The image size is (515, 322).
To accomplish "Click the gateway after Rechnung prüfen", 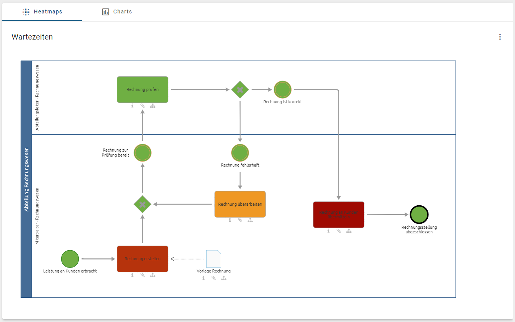I will coord(240,89).
